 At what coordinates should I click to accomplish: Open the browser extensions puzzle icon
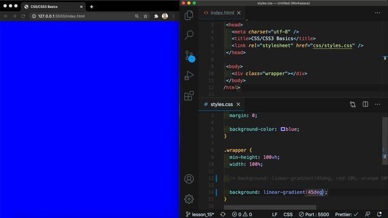pyautogui.click(x=156, y=16)
